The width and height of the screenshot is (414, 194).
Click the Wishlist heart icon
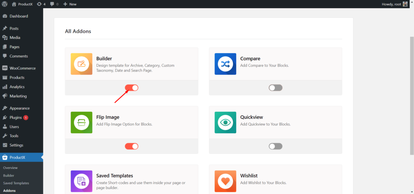tap(225, 181)
